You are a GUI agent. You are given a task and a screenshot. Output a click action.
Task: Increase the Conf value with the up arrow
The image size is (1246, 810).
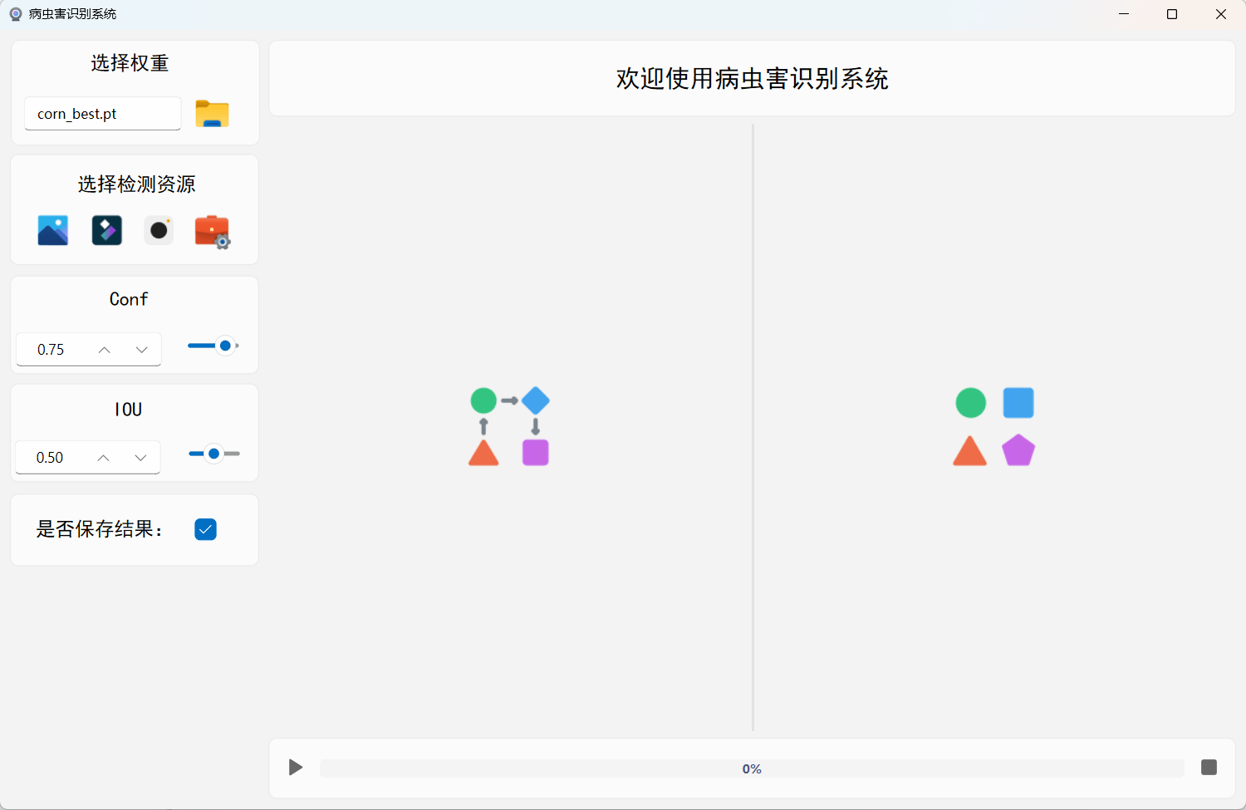(104, 350)
